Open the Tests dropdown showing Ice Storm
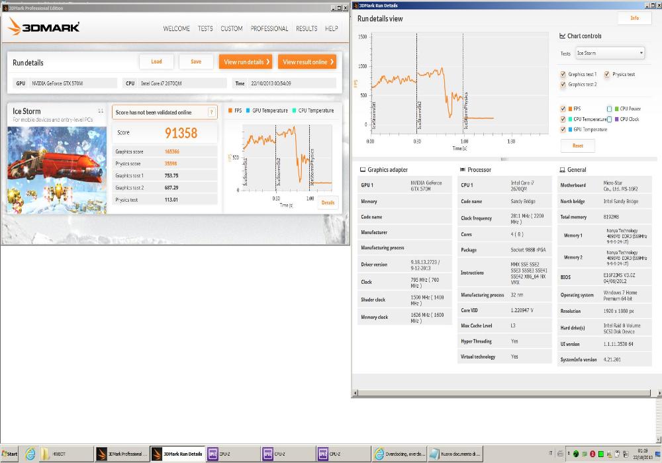This screenshot has height=463, width=662. tap(610, 53)
